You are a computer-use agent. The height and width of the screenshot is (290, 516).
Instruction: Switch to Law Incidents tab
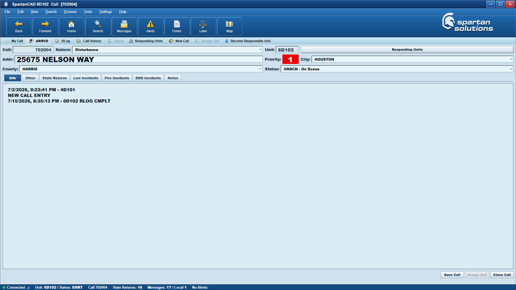(x=86, y=78)
